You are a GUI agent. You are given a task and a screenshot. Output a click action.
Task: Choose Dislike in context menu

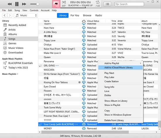click(x=121, y=95)
